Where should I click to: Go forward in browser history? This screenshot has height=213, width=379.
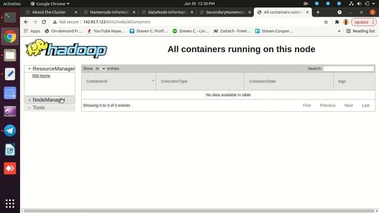point(35,22)
